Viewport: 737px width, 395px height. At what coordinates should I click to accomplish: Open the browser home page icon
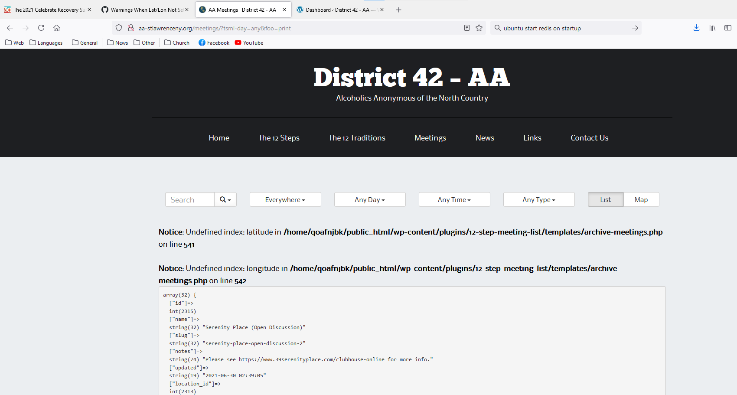[56, 28]
